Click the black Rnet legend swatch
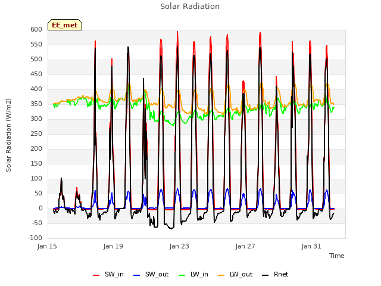 266,275
